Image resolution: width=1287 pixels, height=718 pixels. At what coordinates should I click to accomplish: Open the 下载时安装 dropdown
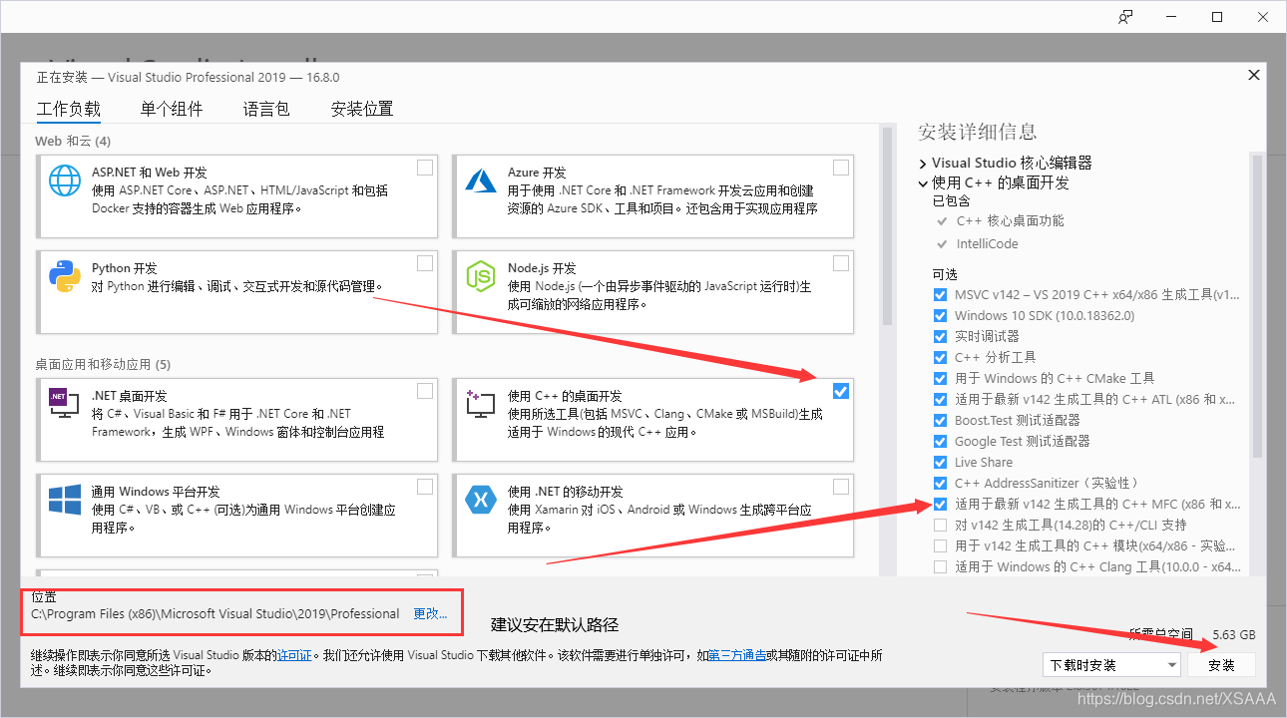[1112, 665]
